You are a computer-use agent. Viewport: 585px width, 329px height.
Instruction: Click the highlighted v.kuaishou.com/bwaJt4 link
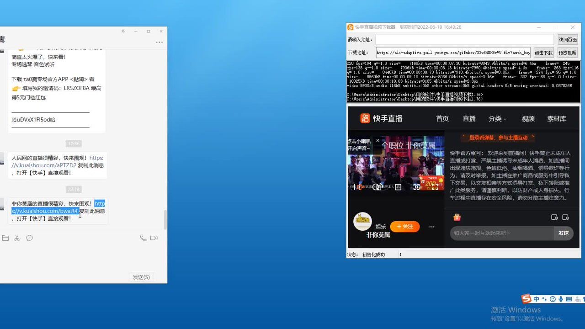(x=58, y=207)
